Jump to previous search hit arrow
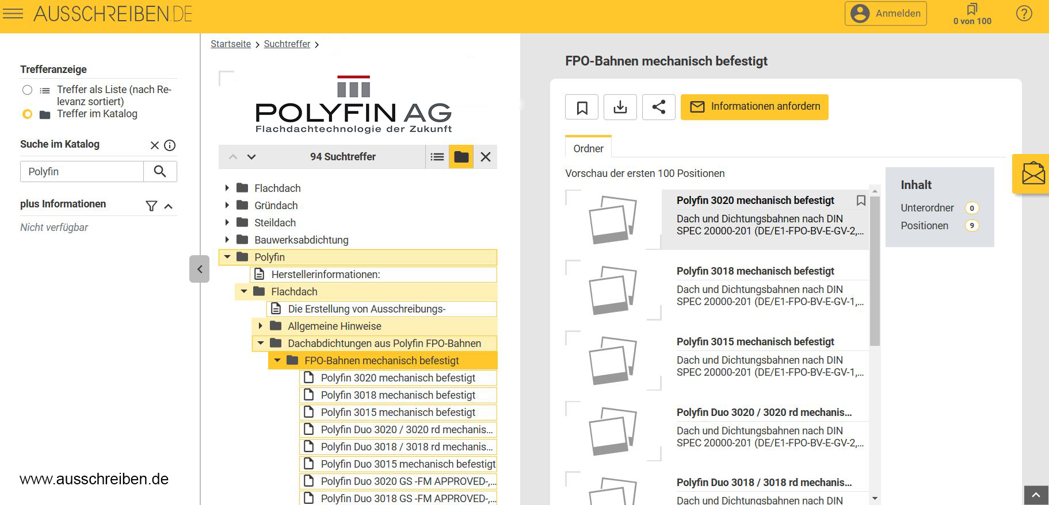This screenshot has width=1049, height=505. pos(233,157)
